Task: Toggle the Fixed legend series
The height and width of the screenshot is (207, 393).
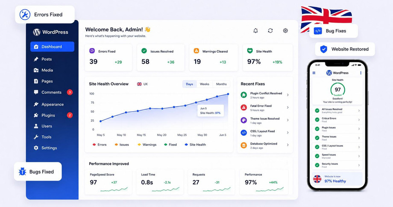Action: click(x=170, y=145)
